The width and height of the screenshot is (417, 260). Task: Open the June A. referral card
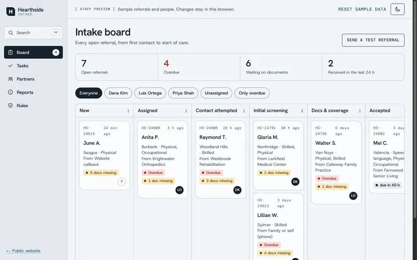point(105,155)
